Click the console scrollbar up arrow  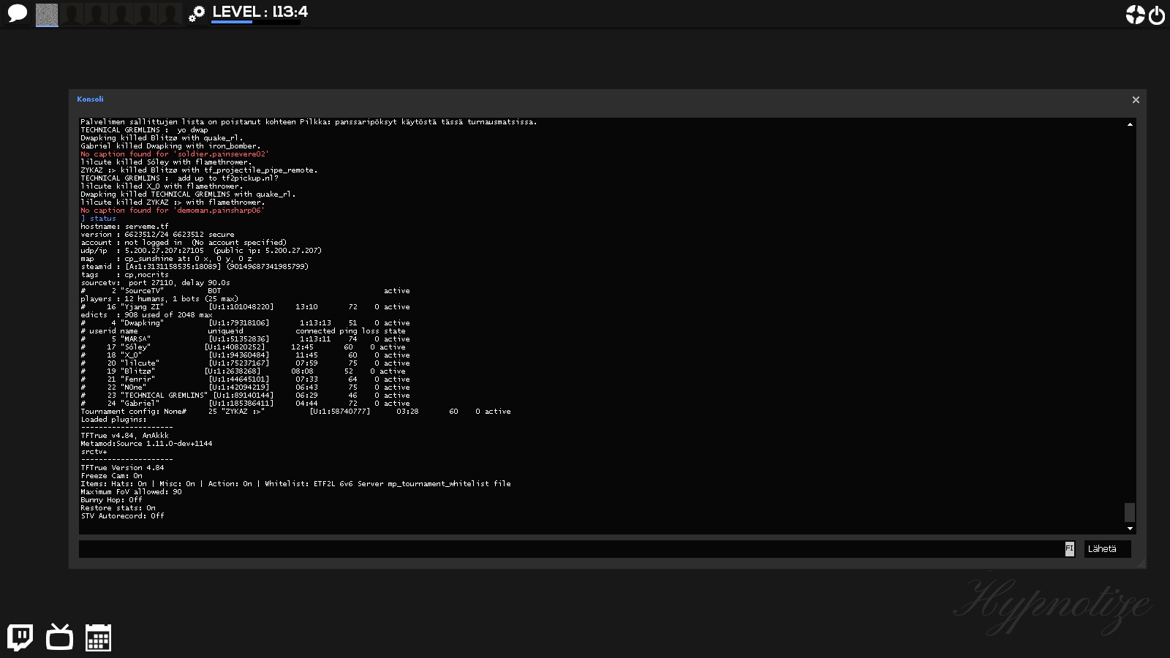(x=1130, y=124)
